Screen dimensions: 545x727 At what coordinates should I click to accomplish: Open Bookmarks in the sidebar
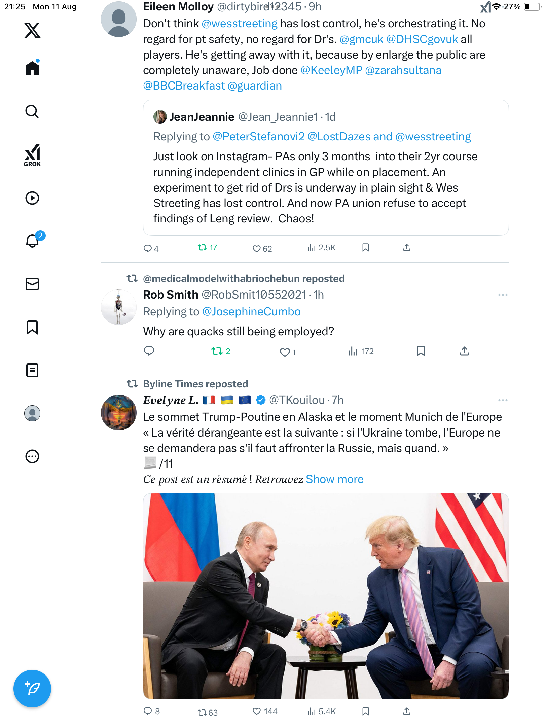(x=32, y=327)
